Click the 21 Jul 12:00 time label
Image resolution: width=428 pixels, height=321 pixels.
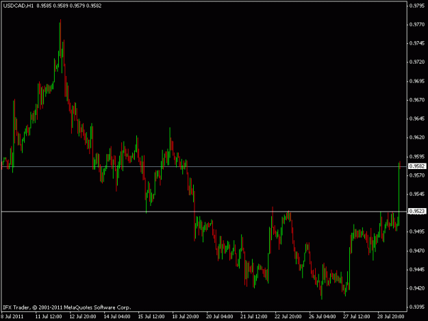[254, 316]
